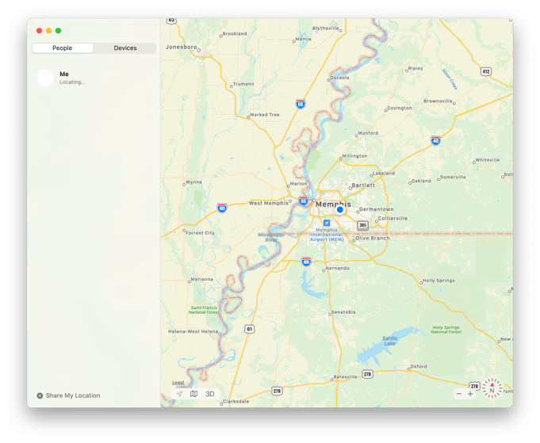This screenshot has width=540, height=443.
Task: Click the blue current location dot
Action: tap(340, 210)
